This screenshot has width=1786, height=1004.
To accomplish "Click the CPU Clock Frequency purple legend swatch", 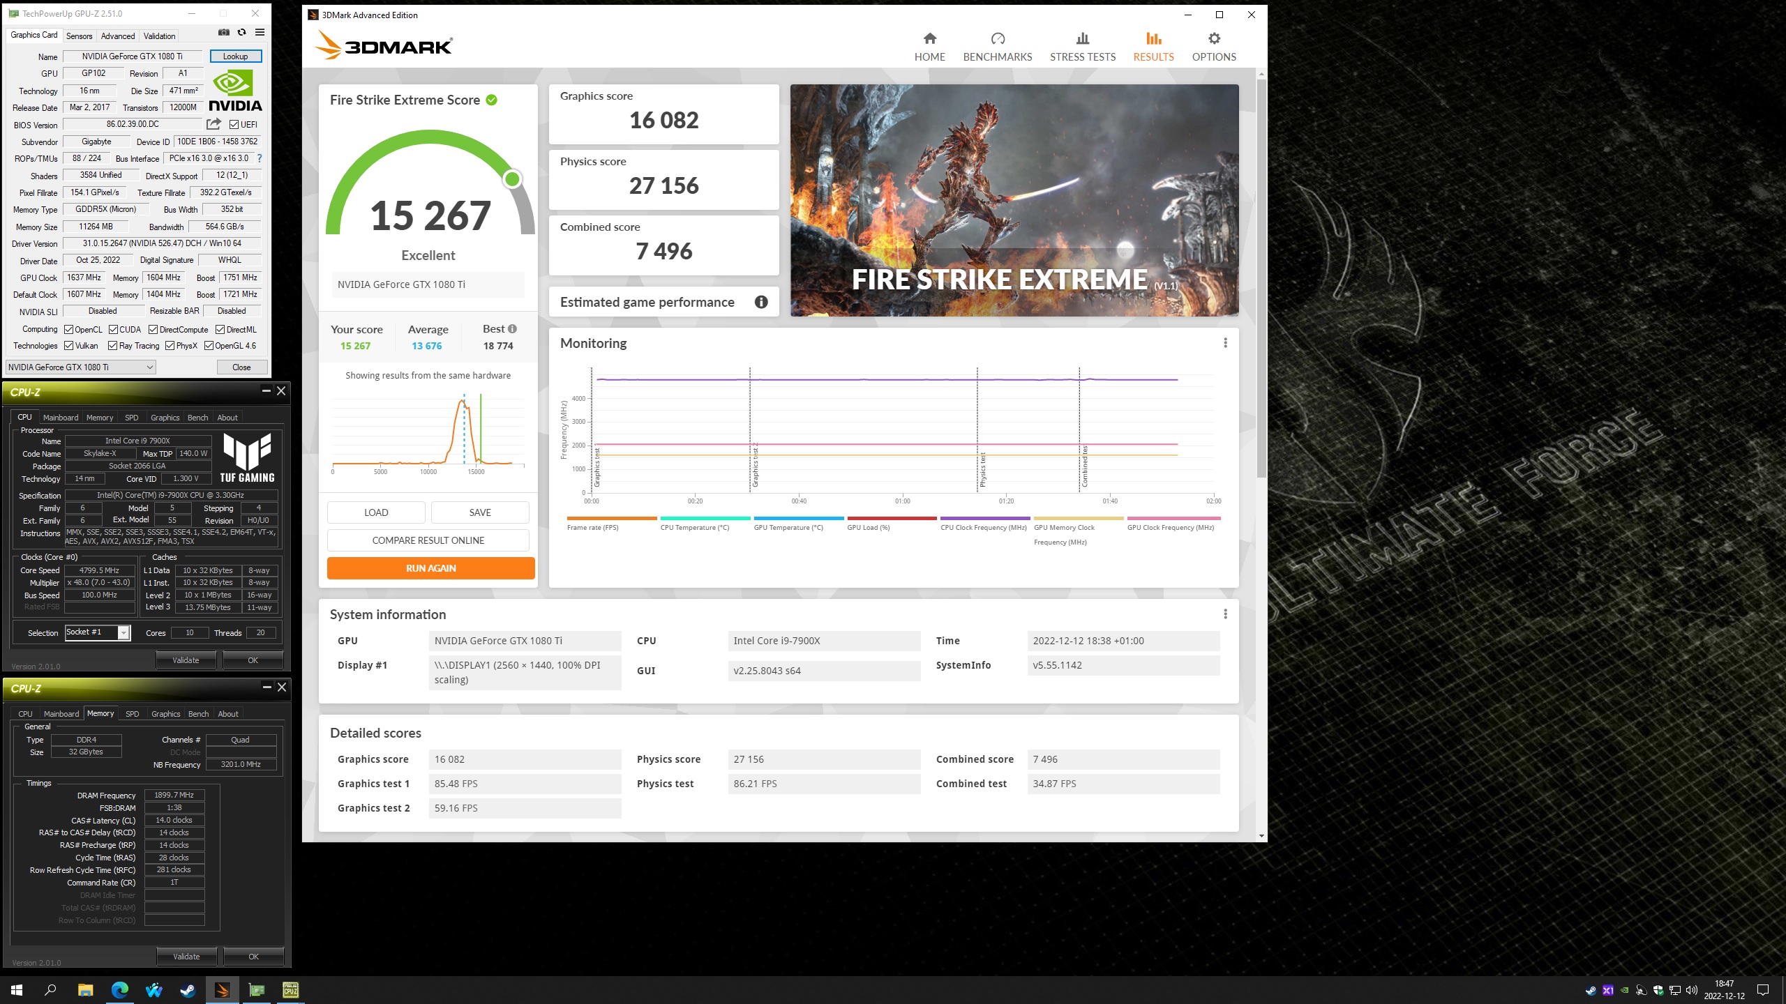I will click(x=985, y=519).
